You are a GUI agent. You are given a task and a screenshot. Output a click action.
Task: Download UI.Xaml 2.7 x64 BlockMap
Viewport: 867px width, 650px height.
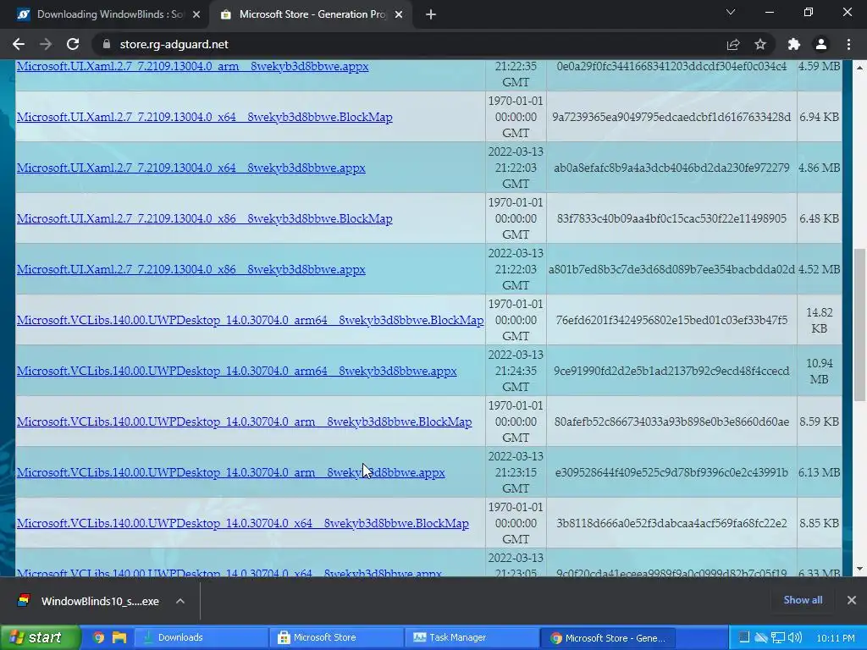[205, 117]
